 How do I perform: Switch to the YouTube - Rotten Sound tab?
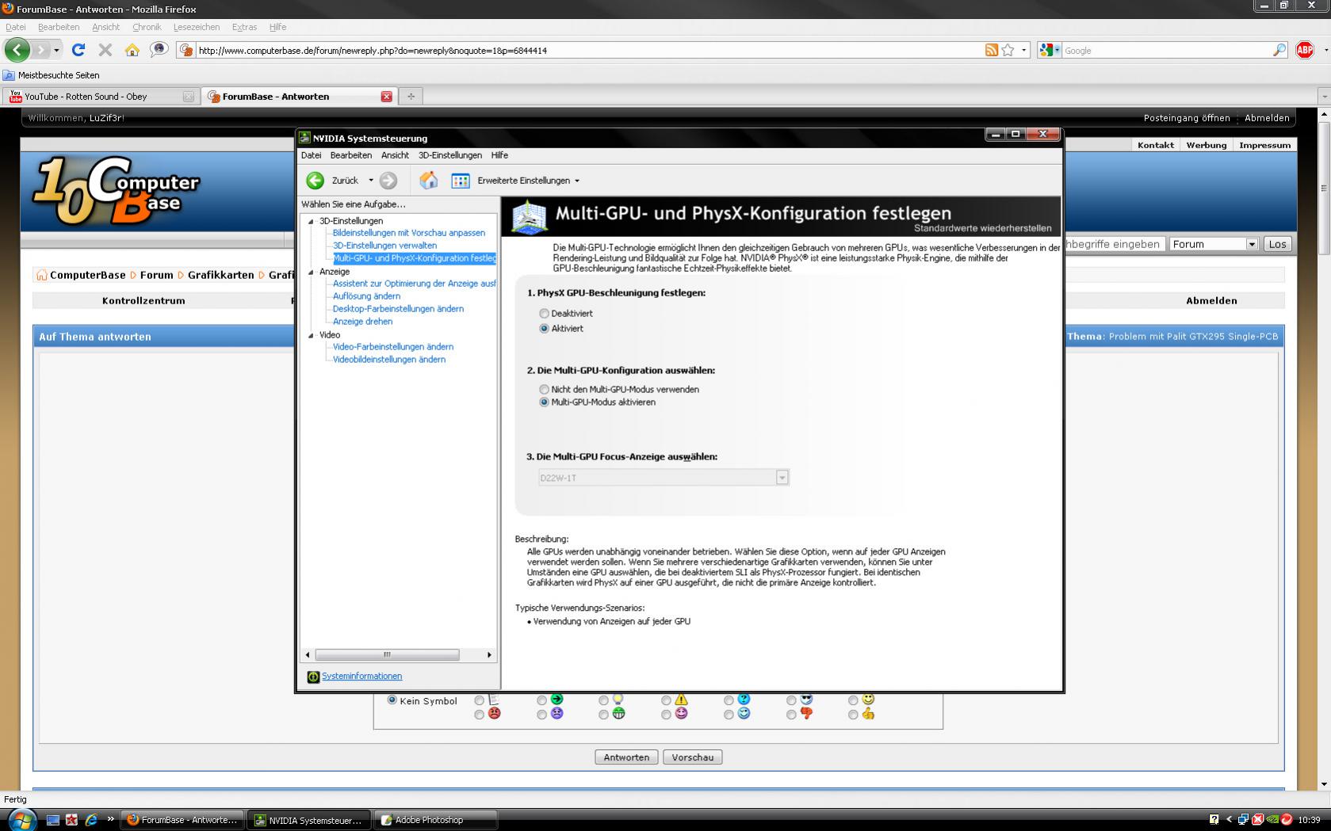pos(100,96)
